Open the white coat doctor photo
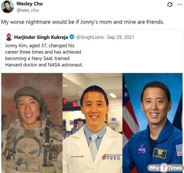The height and width of the screenshot is (173, 184). [x=93, y=123]
